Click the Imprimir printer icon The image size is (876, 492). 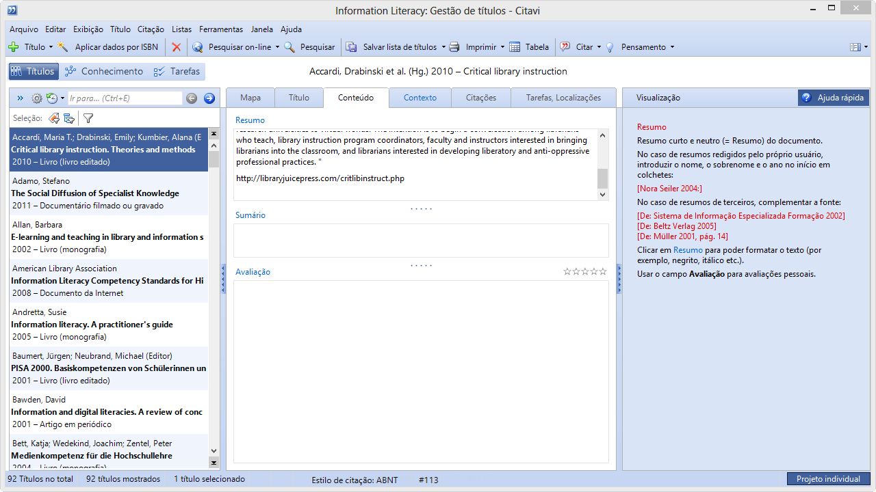pyautogui.click(x=454, y=47)
